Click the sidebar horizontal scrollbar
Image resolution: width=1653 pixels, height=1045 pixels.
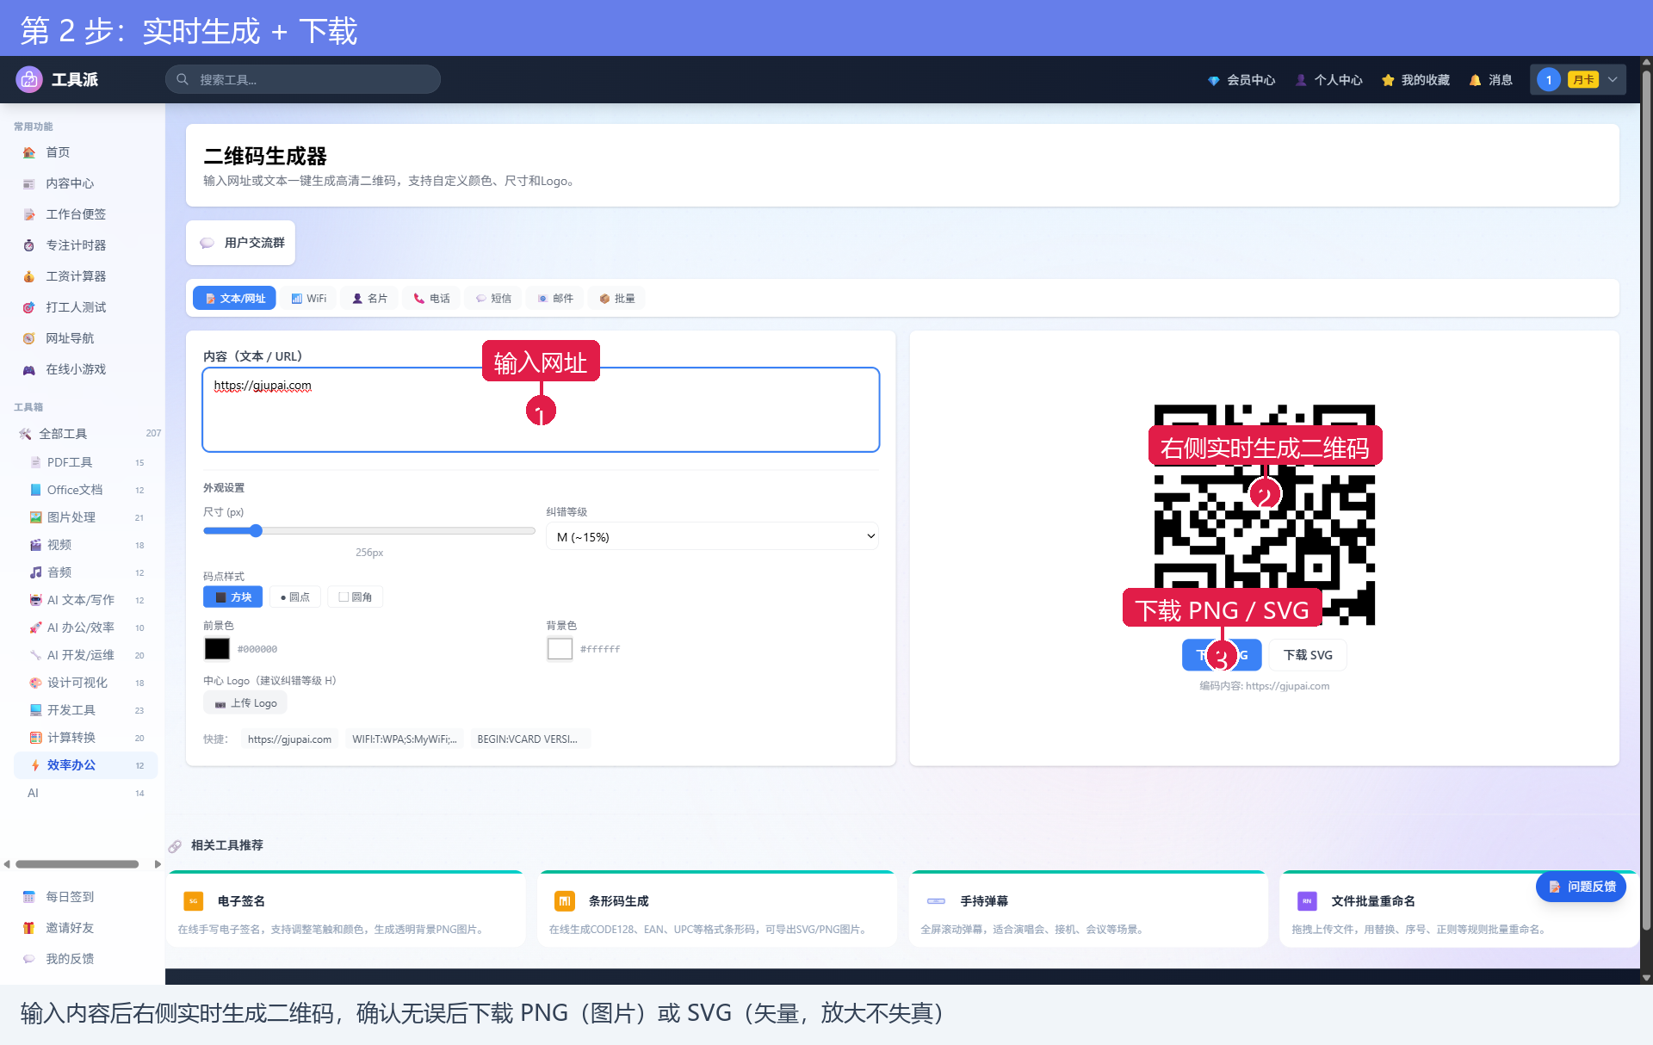click(x=77, y=864)
